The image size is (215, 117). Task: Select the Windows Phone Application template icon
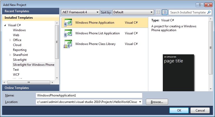(x=68, y=23)
